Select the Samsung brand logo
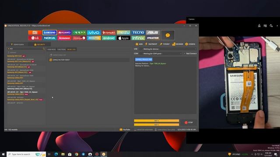The height and width of the screenshot is (157, 280). pyautogui.click(x=49, y=32)
